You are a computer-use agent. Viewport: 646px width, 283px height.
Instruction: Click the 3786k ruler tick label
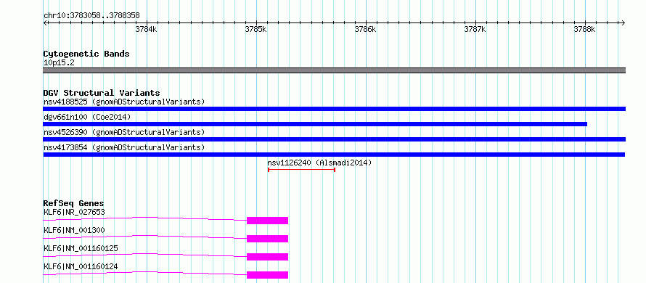pos(365,30)
